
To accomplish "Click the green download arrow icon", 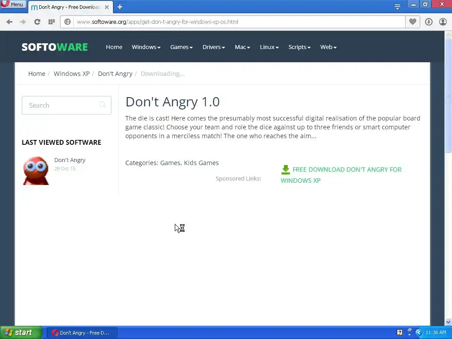I will (x=286, y=170).
